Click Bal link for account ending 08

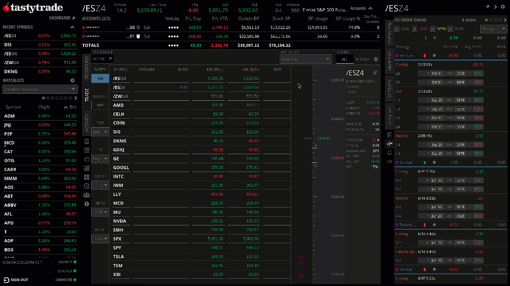147,27
